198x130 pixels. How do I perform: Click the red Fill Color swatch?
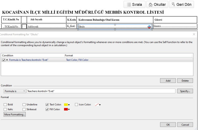(66, 109)
